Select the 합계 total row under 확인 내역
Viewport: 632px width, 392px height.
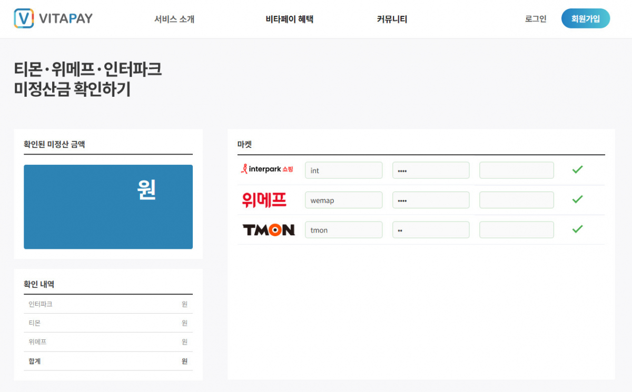click(x=108, y=361)
